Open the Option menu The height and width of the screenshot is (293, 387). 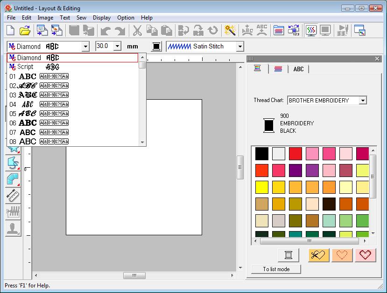coord(126,18)
